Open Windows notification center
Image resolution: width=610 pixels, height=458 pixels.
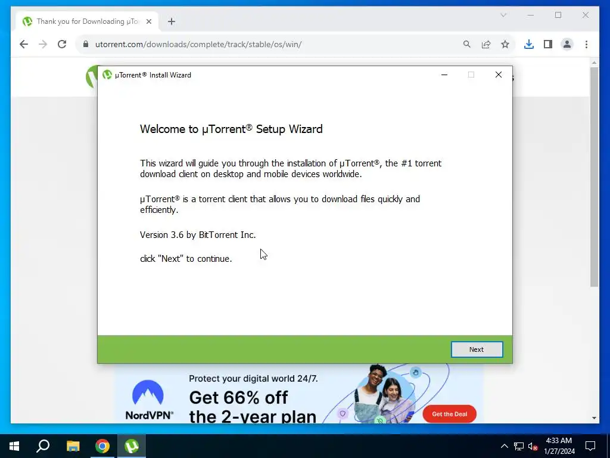[x=590, y=446]
